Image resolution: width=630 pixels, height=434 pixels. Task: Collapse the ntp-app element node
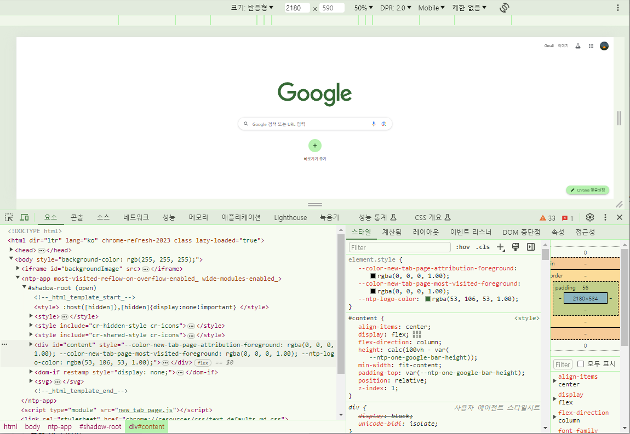[18, 278]
